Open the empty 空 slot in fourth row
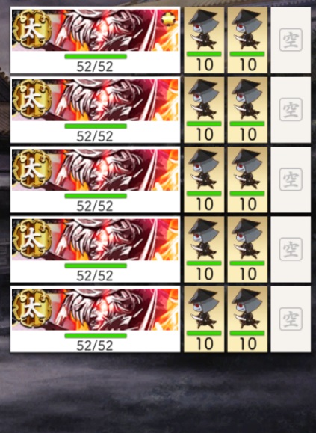316x433 pixels. (291, 249)
